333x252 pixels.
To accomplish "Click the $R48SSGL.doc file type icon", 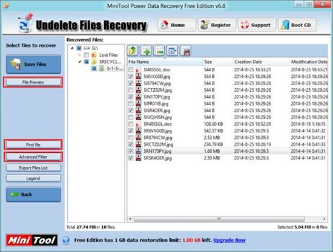I will pos(138,124).
